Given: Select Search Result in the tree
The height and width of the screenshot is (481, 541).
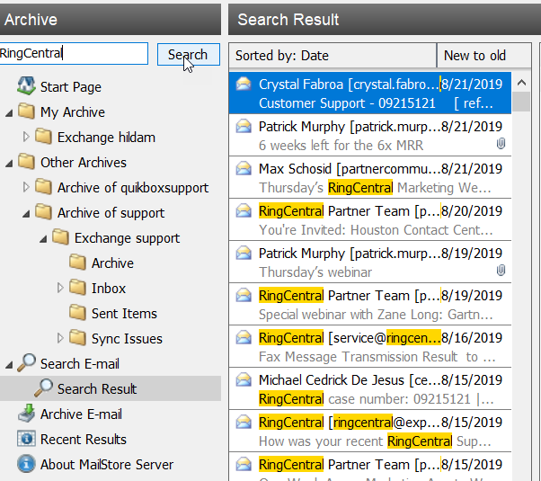Looking at the screenshot, I should click(x=96, y=389).
